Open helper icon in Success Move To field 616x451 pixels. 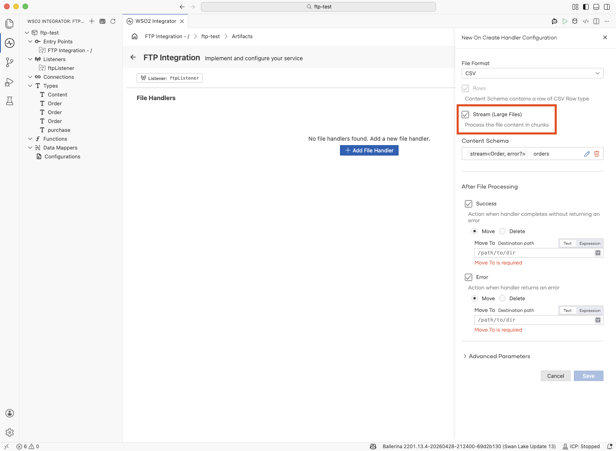pos(598,253)
